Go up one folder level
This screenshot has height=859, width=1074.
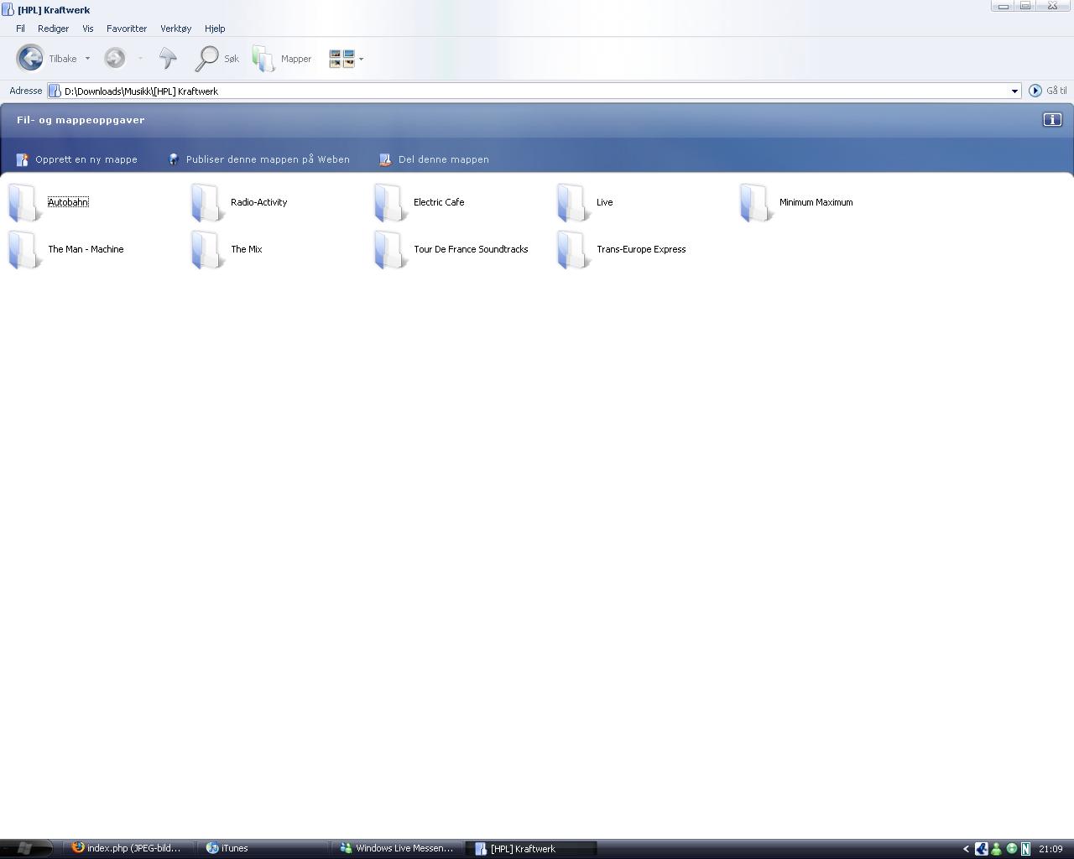pyautogui.click(x=168, y=58)
